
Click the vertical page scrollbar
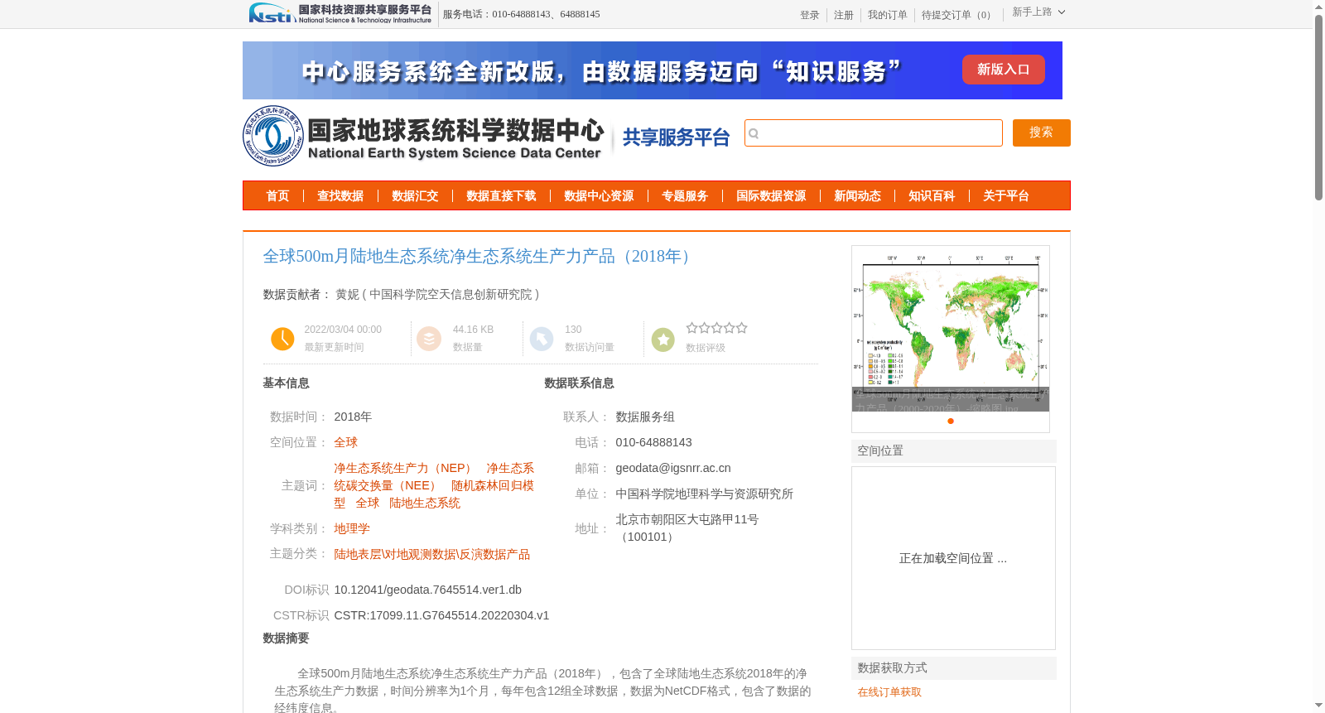pyautogui.click(x=1318, y=108)
